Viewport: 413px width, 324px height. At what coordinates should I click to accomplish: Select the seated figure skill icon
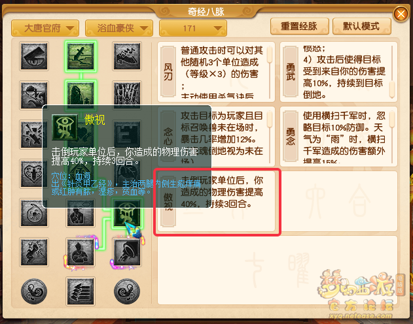click(81, 252)
